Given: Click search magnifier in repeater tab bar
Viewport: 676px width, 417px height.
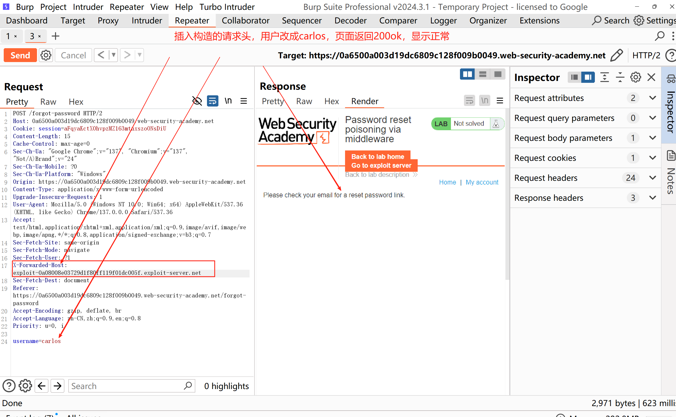Looking at the screenshot, I should 660,36.
